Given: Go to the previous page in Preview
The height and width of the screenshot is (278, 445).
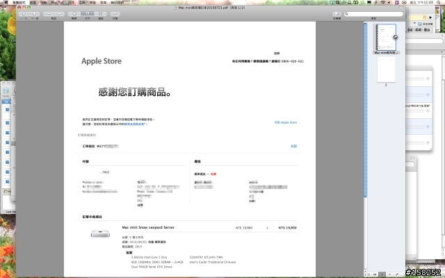Looking at the screenshot, I should [24, 14].
